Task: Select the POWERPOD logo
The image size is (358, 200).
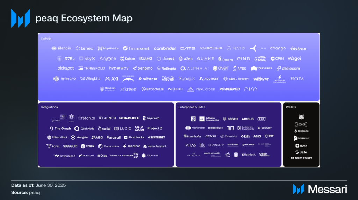Action: click(x=230, y=89)
